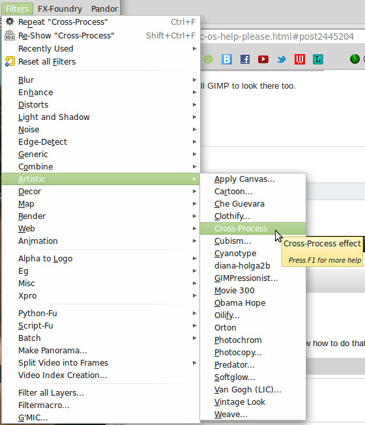
Task: Click the Reset all Filters icon
Action: click(x=10, y=61)
